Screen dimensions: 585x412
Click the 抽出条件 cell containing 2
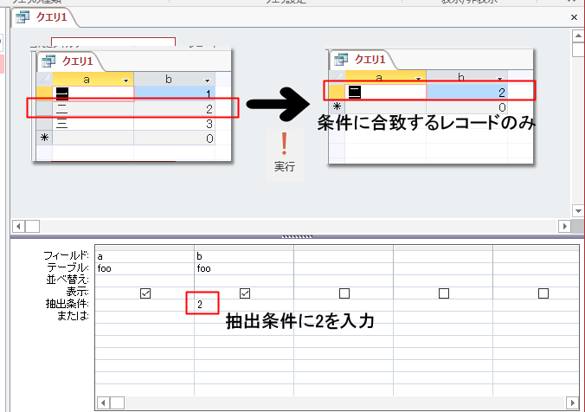click(x=244, y=305)
